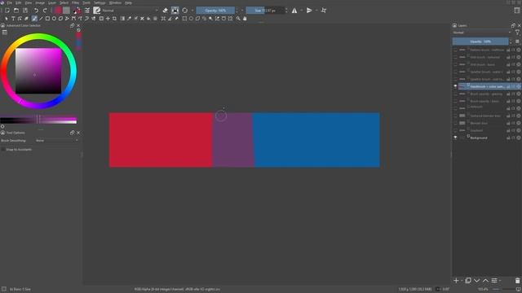The image size is (522, 293).
Task: Open the Help menu
Action: click(x=129, y=2)
